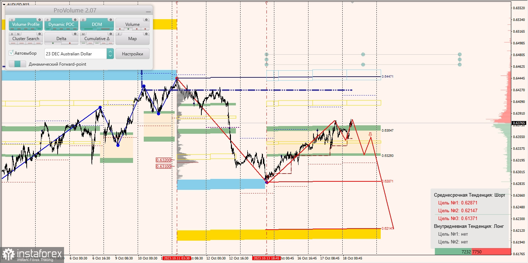Click Цель №3: 0.61371 in info panel
Screen dimensions: 528x263
pyautogui.click(x=458, y=219)
